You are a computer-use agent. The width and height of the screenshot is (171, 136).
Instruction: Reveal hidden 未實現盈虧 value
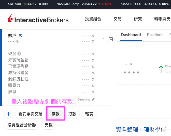(93, 60)
